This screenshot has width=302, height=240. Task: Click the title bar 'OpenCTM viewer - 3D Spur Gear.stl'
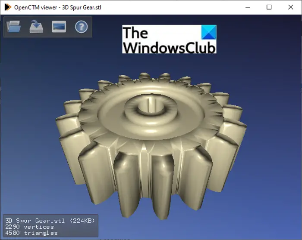pos(57,7)
